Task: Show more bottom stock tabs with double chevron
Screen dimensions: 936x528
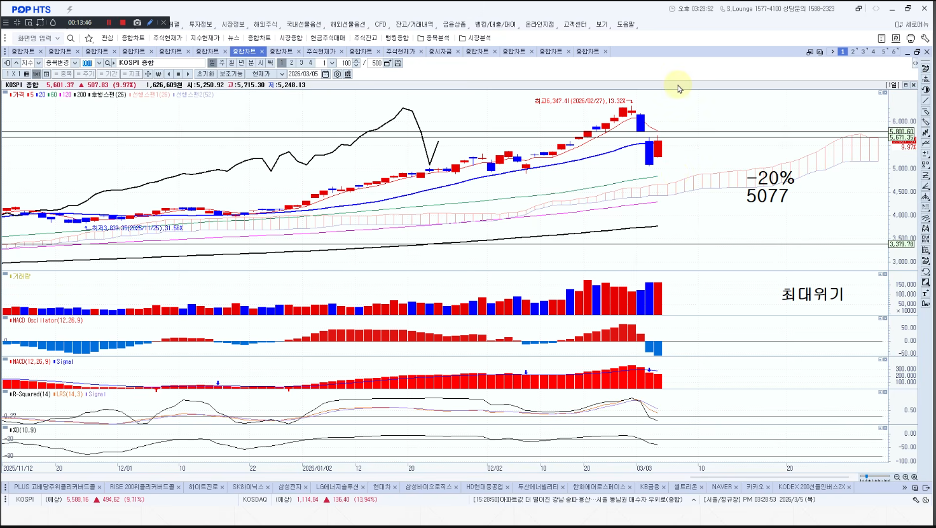Action: (905, 487)
